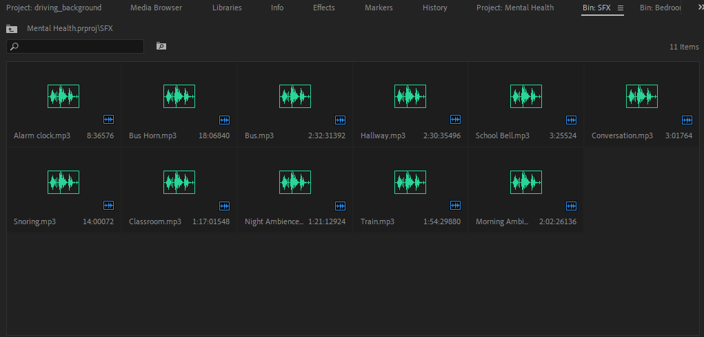This screenshot has width=704, height=337.
Task: Select the Snoring.mp3 waveform thumbnail
Action: [x=63, y=182]
